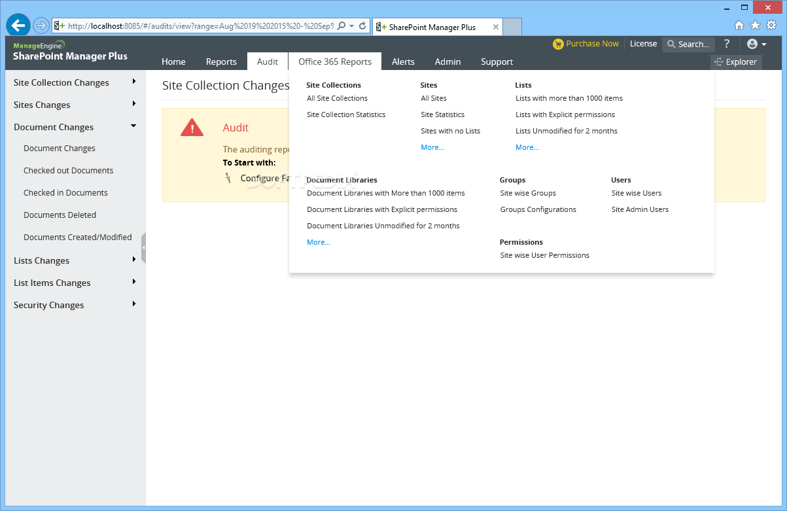This screenshot has width=787, height=511.
Task: Click the help question mark icon
Action: point(727,44)
